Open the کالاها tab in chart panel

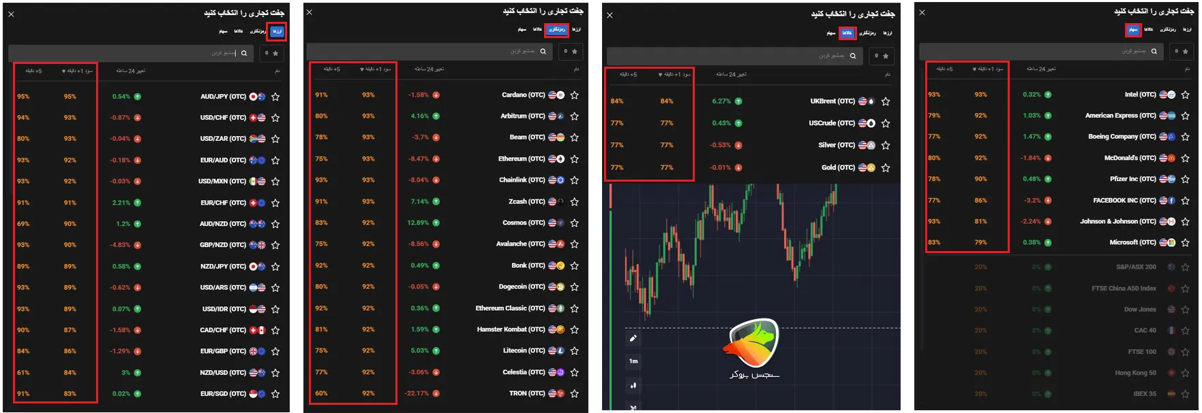click(847, 33)
